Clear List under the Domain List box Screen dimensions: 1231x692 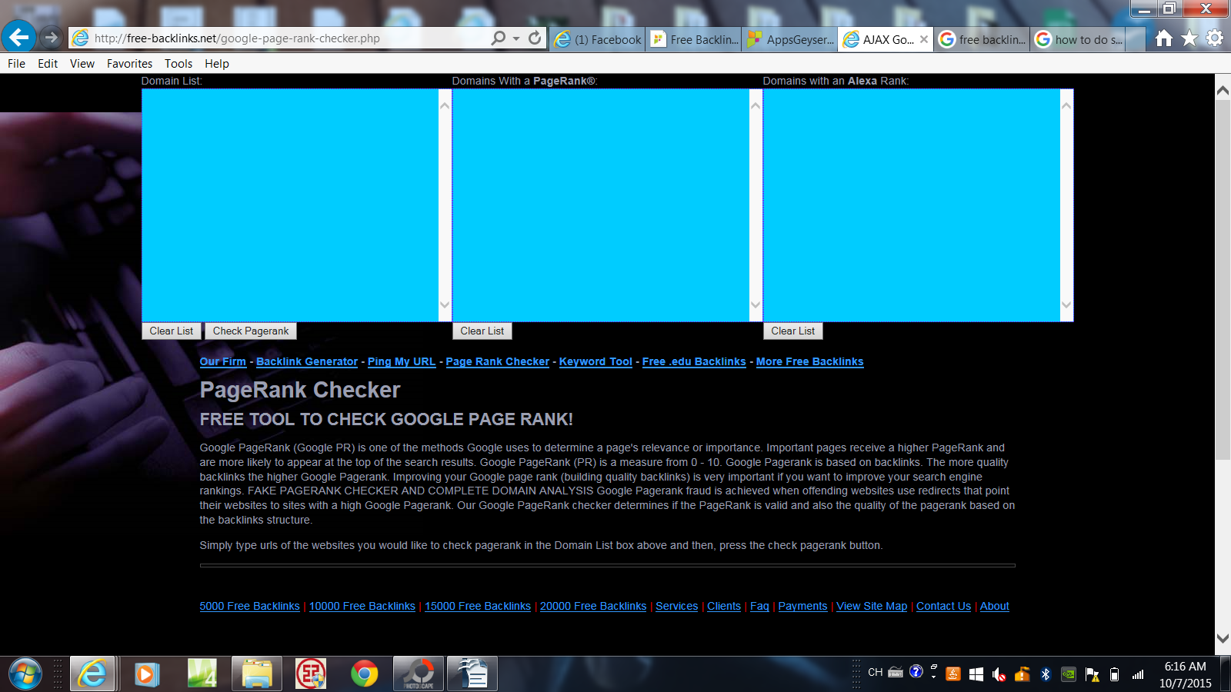tap(172, 331)
